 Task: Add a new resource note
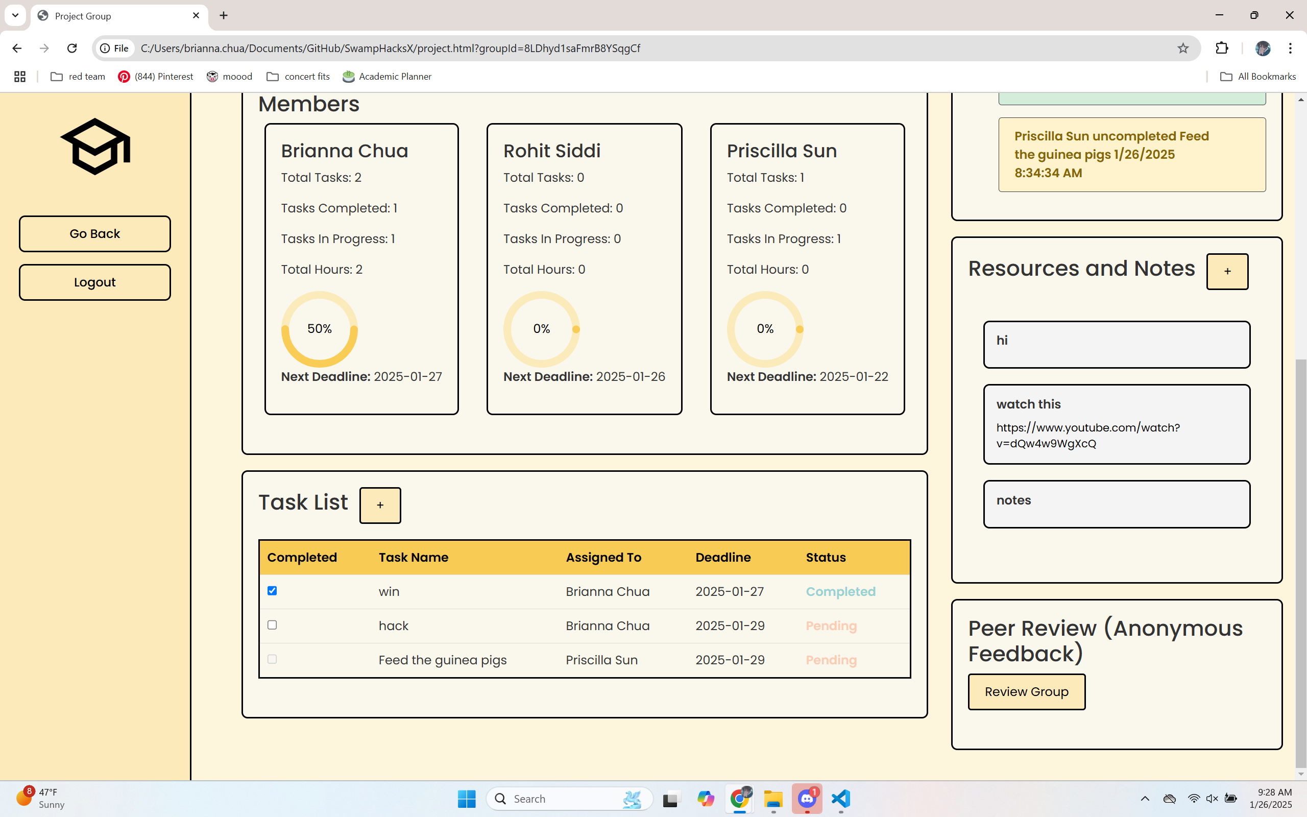[1227, 271]
